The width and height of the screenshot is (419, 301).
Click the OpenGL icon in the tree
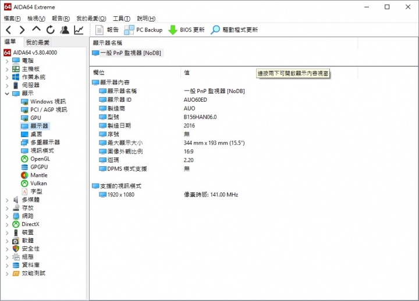tap(24, 159)
